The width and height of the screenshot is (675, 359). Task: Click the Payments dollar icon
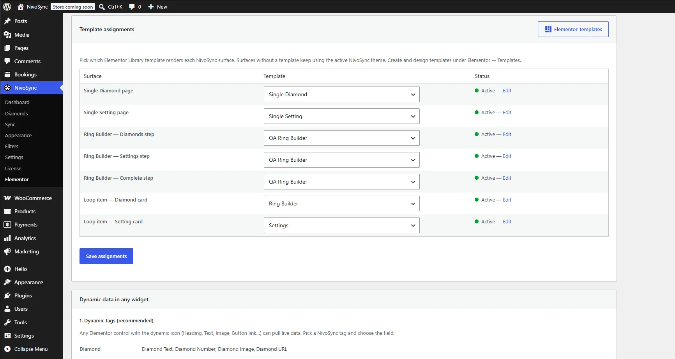(x=7, y=225)
